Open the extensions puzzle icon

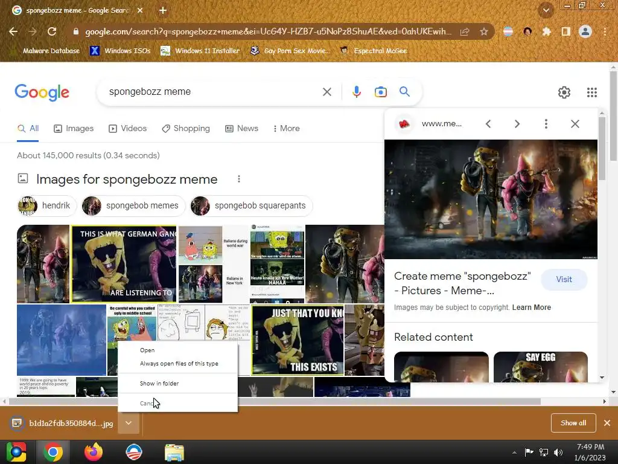pos(547,31)
